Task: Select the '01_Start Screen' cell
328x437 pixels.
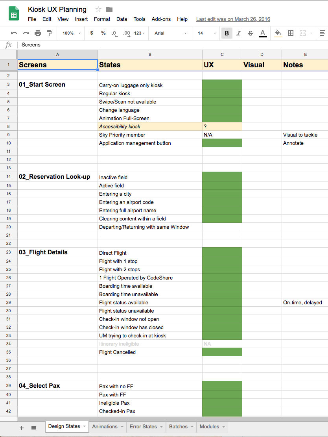Action: pyautogui.click(x=58, y=84)
